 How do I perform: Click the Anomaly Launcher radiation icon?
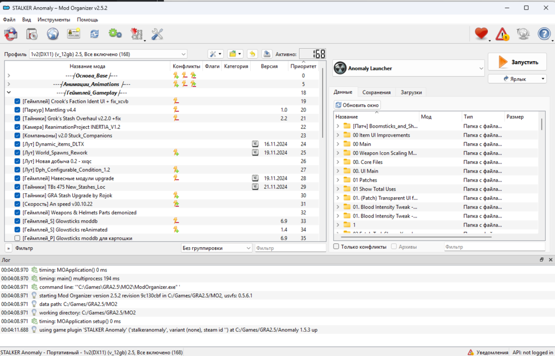coord(340,68)
